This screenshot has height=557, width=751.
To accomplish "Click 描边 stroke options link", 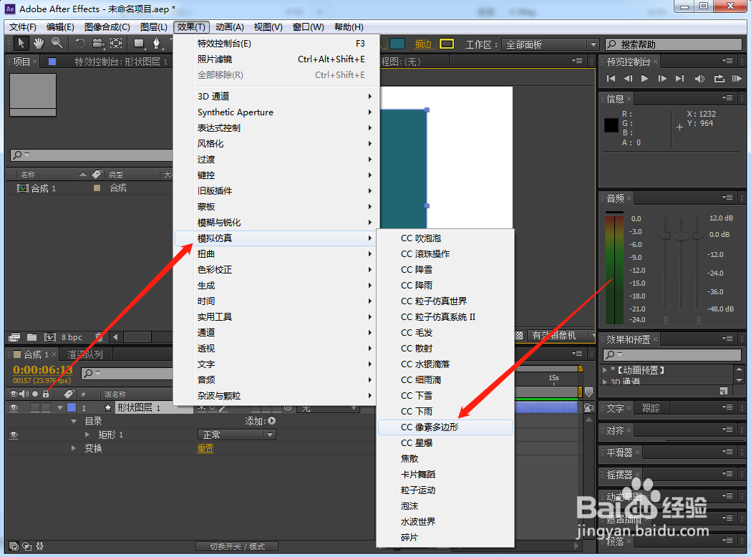I will [x=423, y=44].
